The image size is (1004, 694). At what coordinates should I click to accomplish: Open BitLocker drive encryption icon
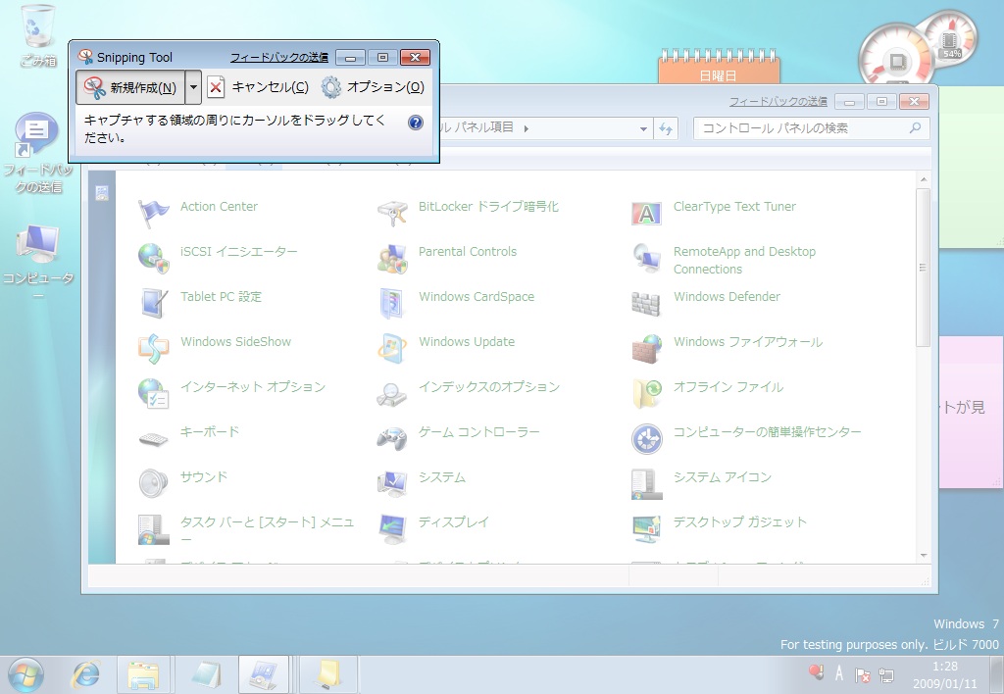pos(392,213)
